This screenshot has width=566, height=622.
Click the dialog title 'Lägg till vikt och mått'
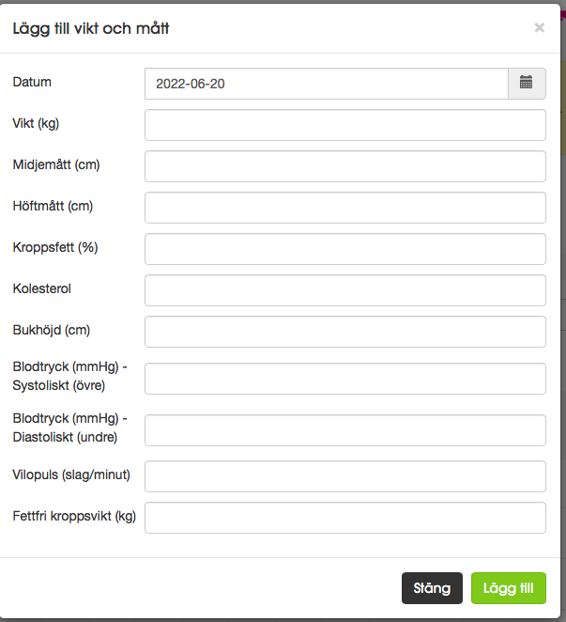91,29
